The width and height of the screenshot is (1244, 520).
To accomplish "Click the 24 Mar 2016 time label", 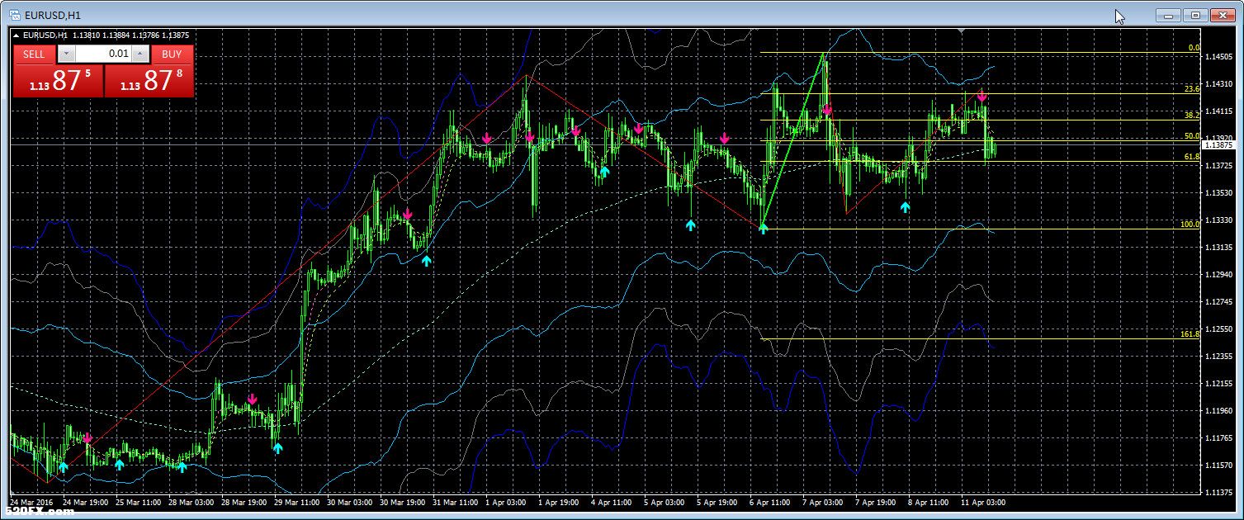I will point(30,502).
